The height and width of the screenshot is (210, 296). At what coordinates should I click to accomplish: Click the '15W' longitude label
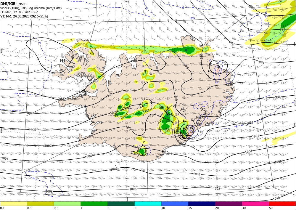(x=202, y=1)
